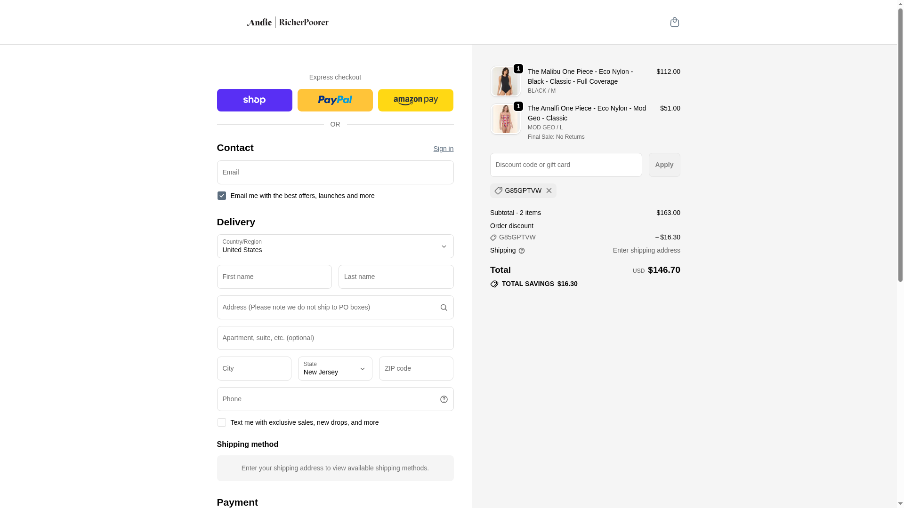The image size is (904, 508).
Task: Expand the State dropdown
Action: (x=335, y=368)
